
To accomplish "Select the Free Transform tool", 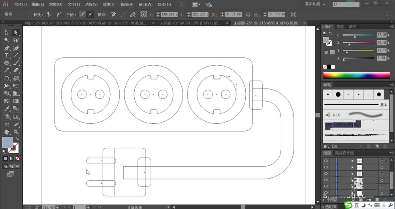I will coord(16,86).
